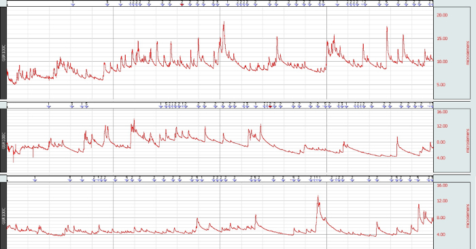Viewport: 476px width, 249px height.
Task: Click the 20.00 value on the top channel scale
Action: pyautogui.click(x=442, y=15)
